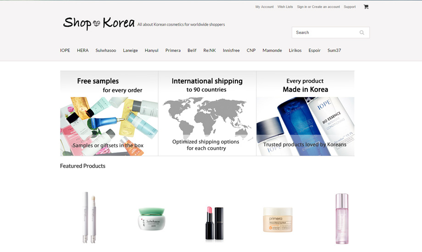Click Made in Korea banner
Viewport: 422px width, 252px height.
[x=305, y=113]
